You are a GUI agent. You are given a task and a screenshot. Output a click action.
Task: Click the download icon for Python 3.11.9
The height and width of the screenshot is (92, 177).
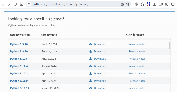click(91, 81)
